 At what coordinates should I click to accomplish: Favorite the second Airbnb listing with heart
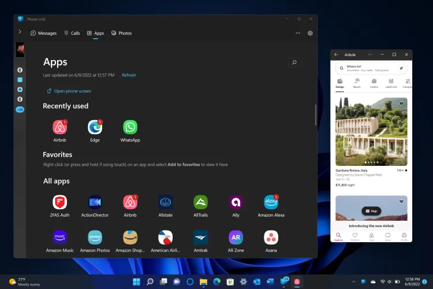pyautogui.click(x=401, y=202)
